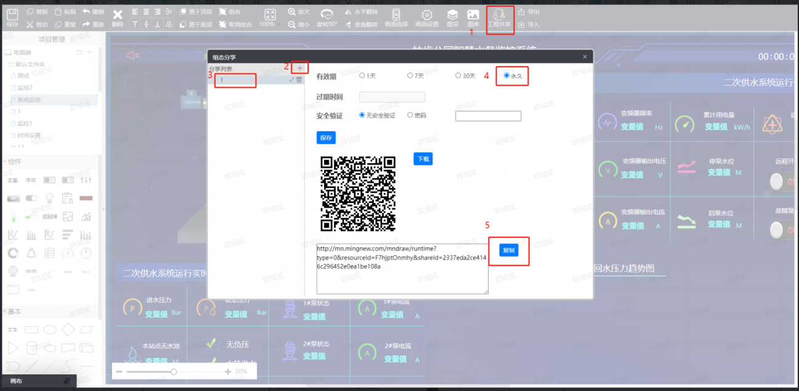Open 画面选择 screen selection
This screenshot has height=391, width=799.
coord(396,18)
